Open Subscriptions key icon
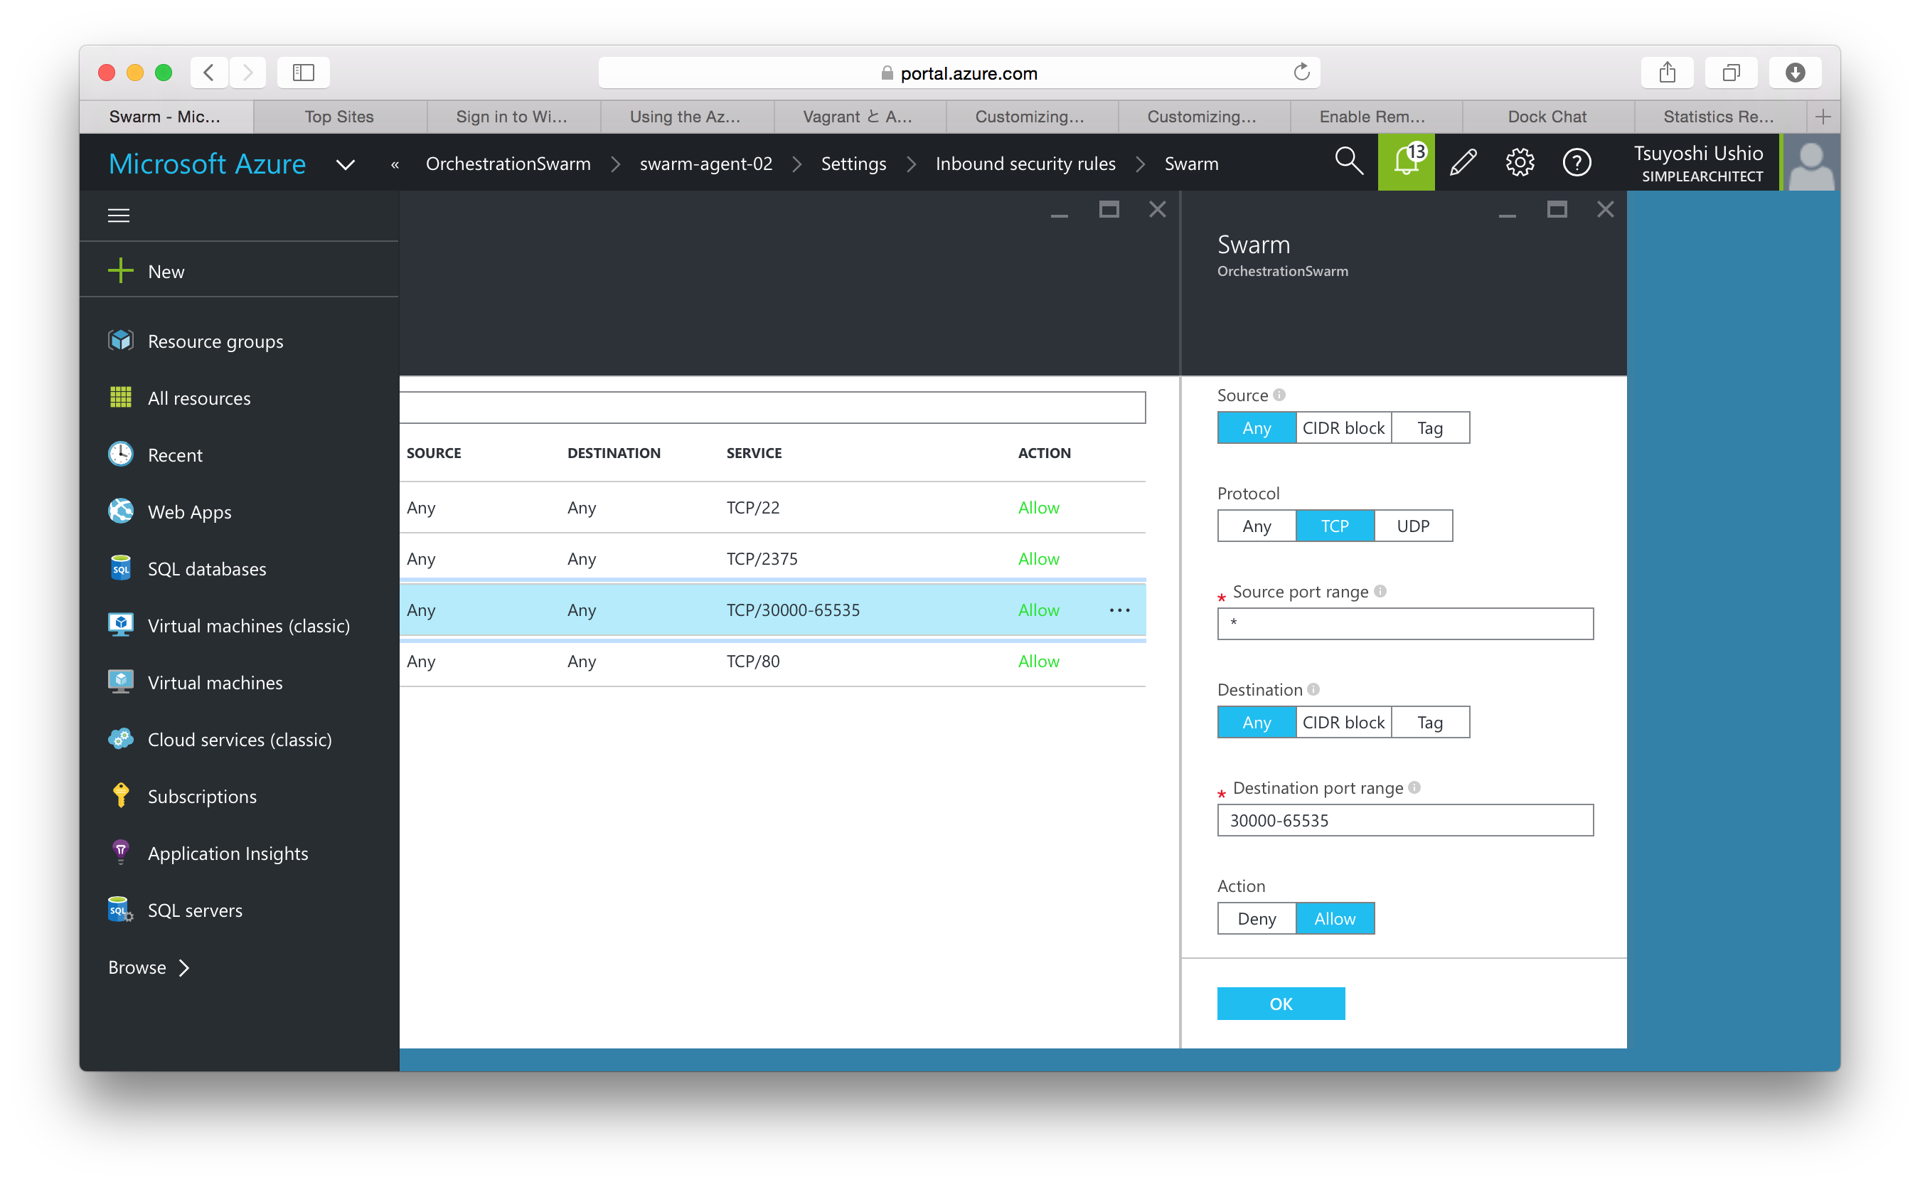The width and height of the screenshot is (1920, 1185). coord(121,795)
